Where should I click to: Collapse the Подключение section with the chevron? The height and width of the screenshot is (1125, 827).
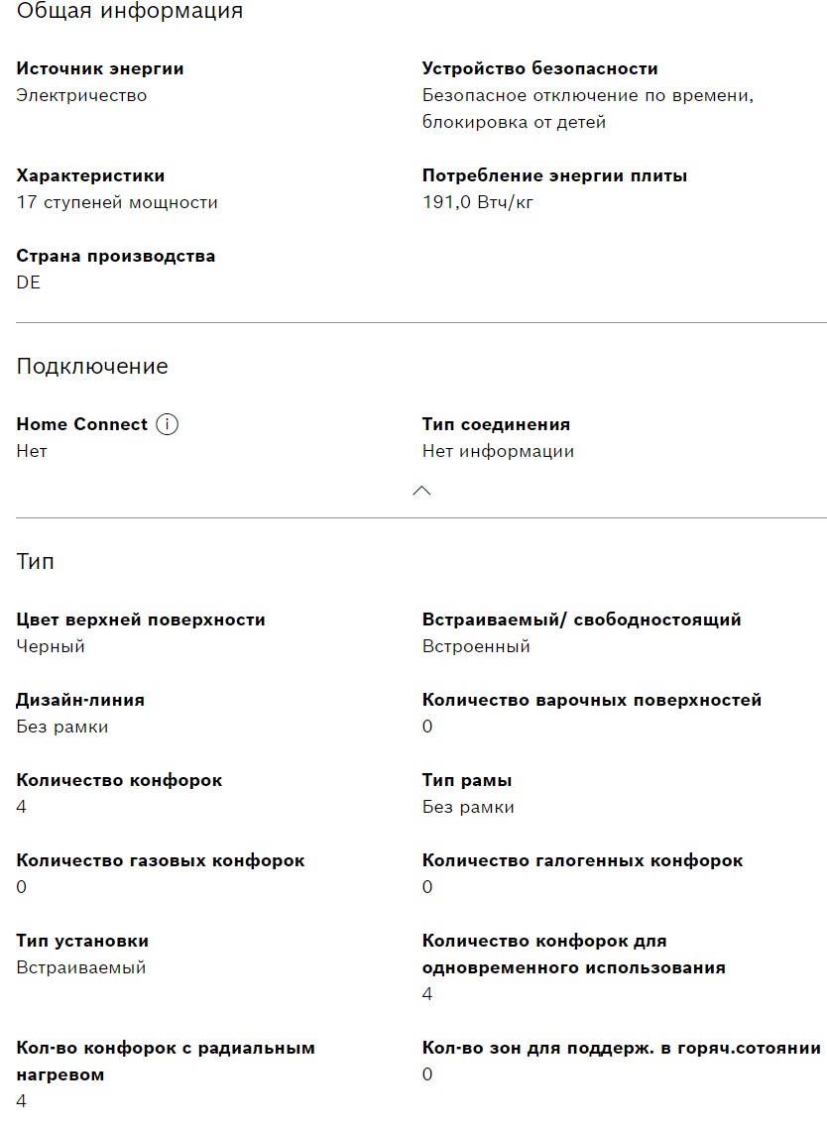pos(421,490)
